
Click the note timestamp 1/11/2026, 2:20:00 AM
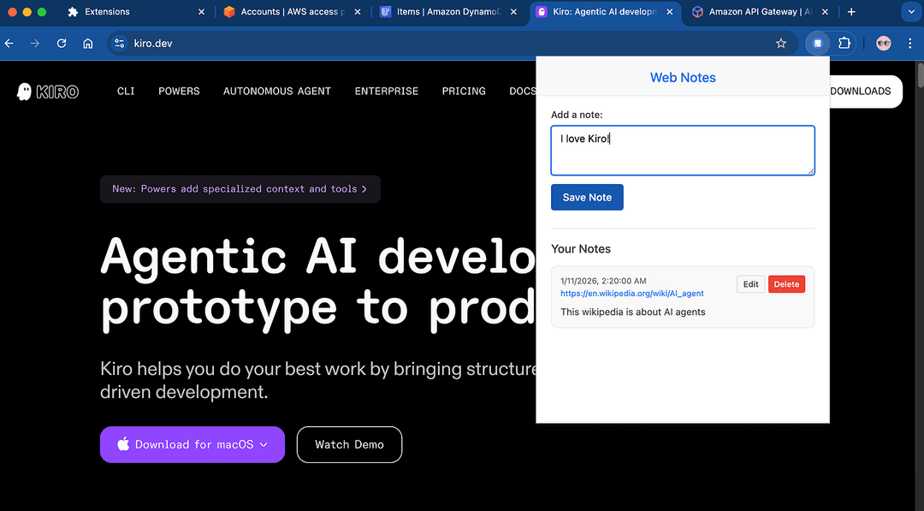pos(603,281)
